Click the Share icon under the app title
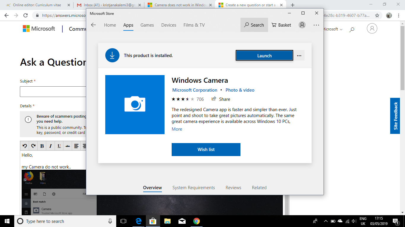 [x=214, y=99]
